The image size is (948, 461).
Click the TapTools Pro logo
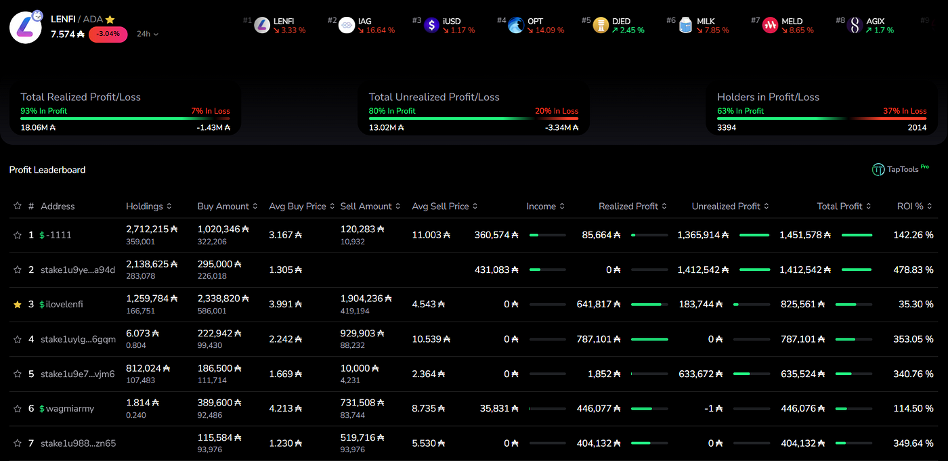900,169
